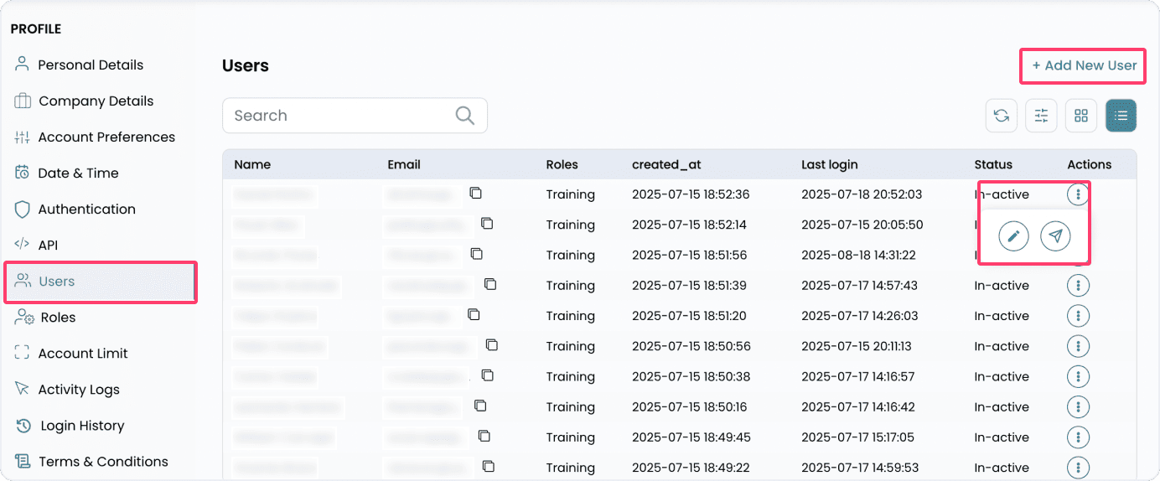Click the pencil edit user icon
1160x481 pixels.
tap(1013, 237)
